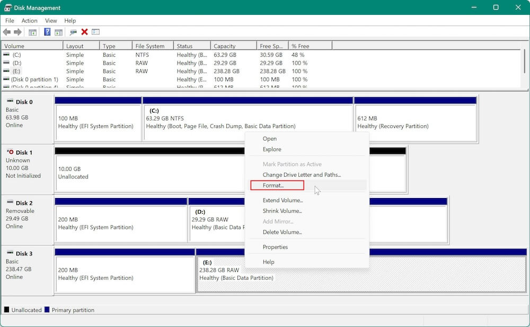Click Open in the context menu

270,139
